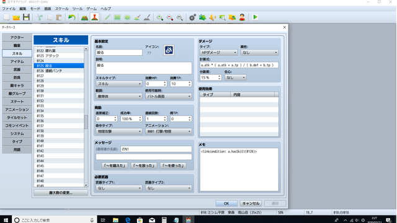Click the Save Project floppy icon
Screen dimensions: 397x223
(x=26, y=17)
